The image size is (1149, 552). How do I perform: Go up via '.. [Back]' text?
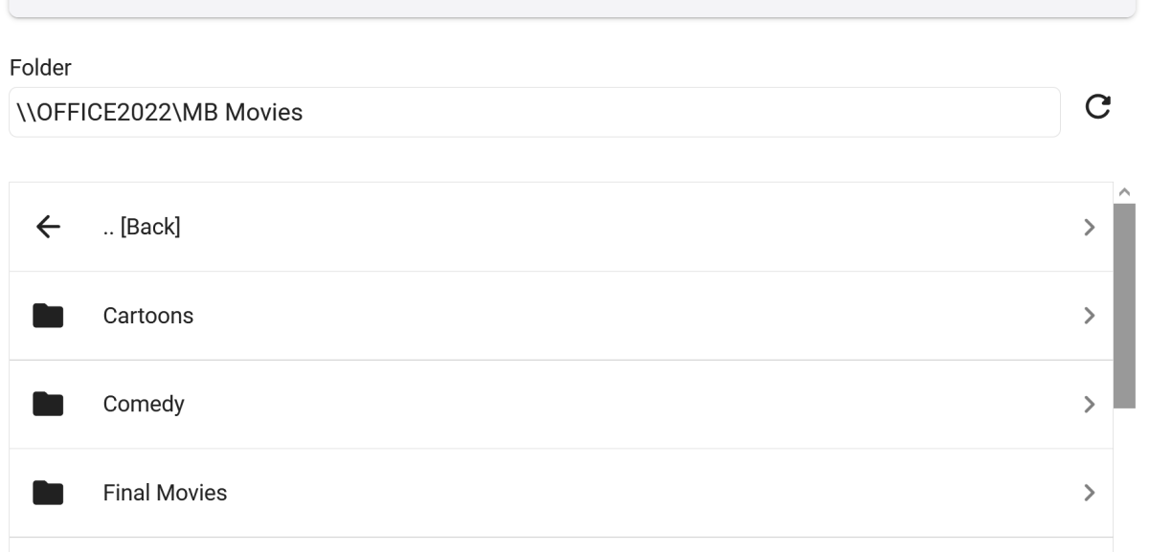tap(142, 227)
